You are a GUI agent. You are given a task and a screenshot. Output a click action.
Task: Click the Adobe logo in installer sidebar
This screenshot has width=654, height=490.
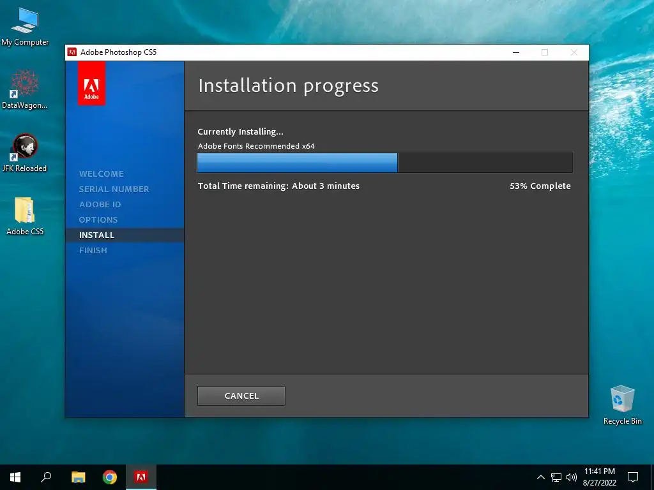(91, 83)
